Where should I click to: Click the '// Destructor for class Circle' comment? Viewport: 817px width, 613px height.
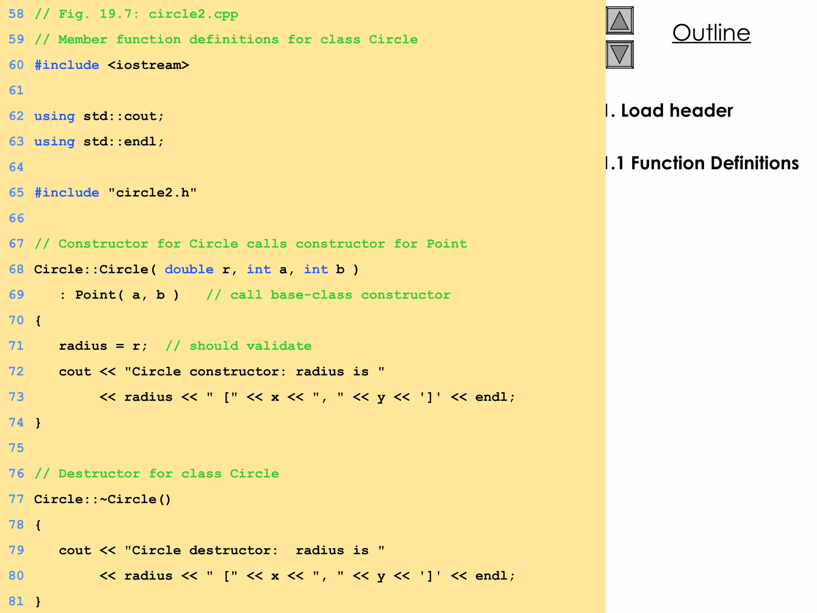click(x=157, y=474)
